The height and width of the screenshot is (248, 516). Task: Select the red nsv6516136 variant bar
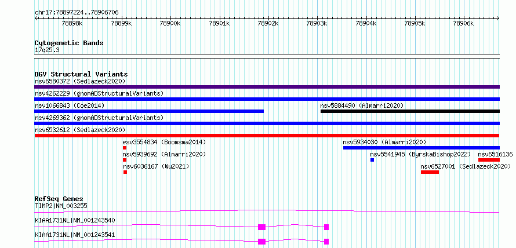489,160
